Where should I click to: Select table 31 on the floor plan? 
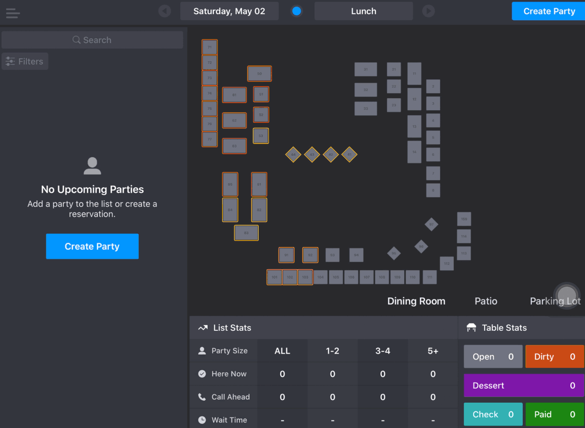coord(366,69)
